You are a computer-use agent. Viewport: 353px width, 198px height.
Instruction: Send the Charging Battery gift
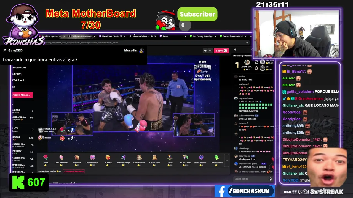coord(216,160)
